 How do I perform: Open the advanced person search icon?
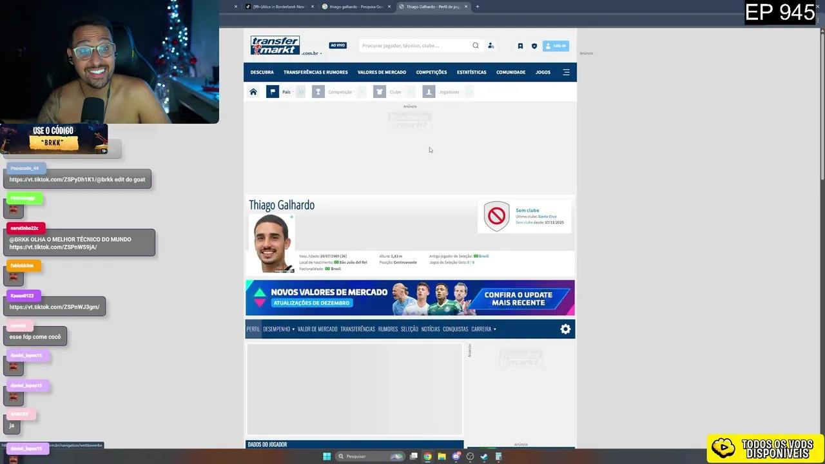point(491,46)
